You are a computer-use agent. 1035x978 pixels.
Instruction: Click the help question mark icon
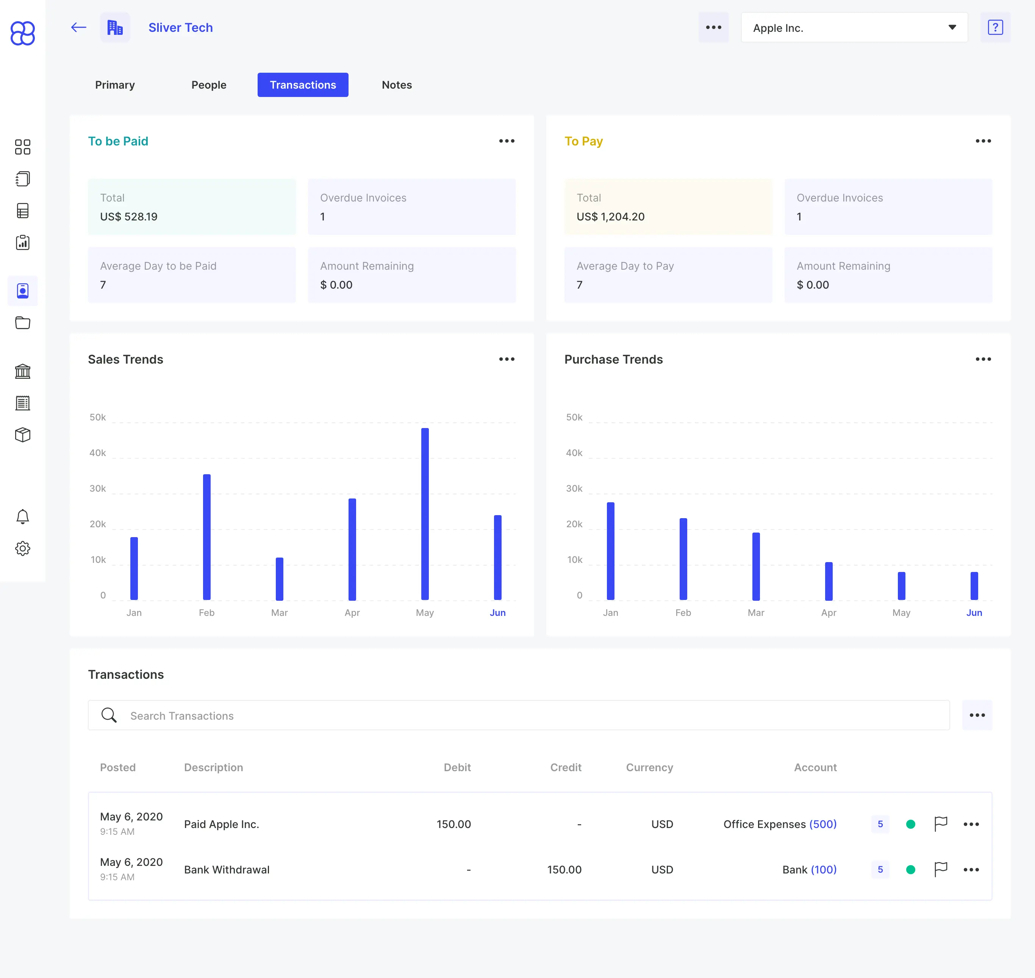pos(994,28)
